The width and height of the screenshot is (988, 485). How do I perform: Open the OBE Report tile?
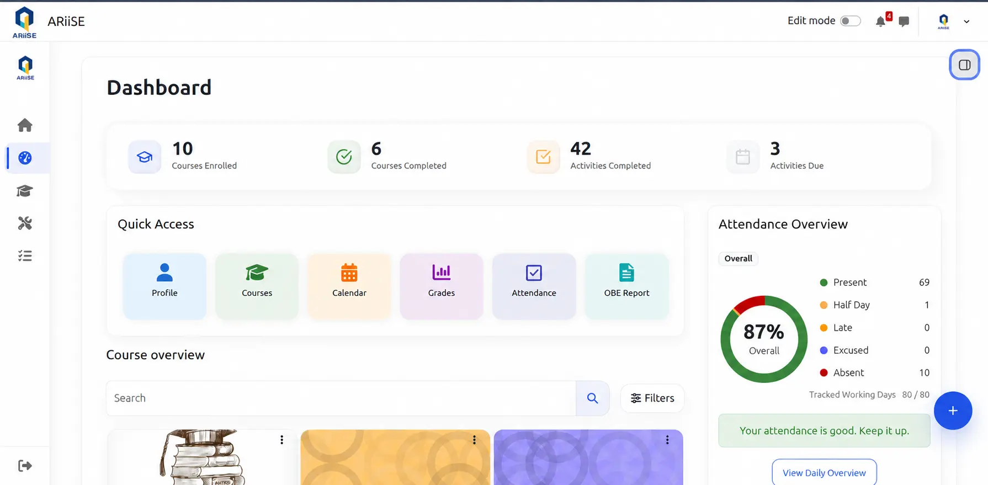[626, 286]
